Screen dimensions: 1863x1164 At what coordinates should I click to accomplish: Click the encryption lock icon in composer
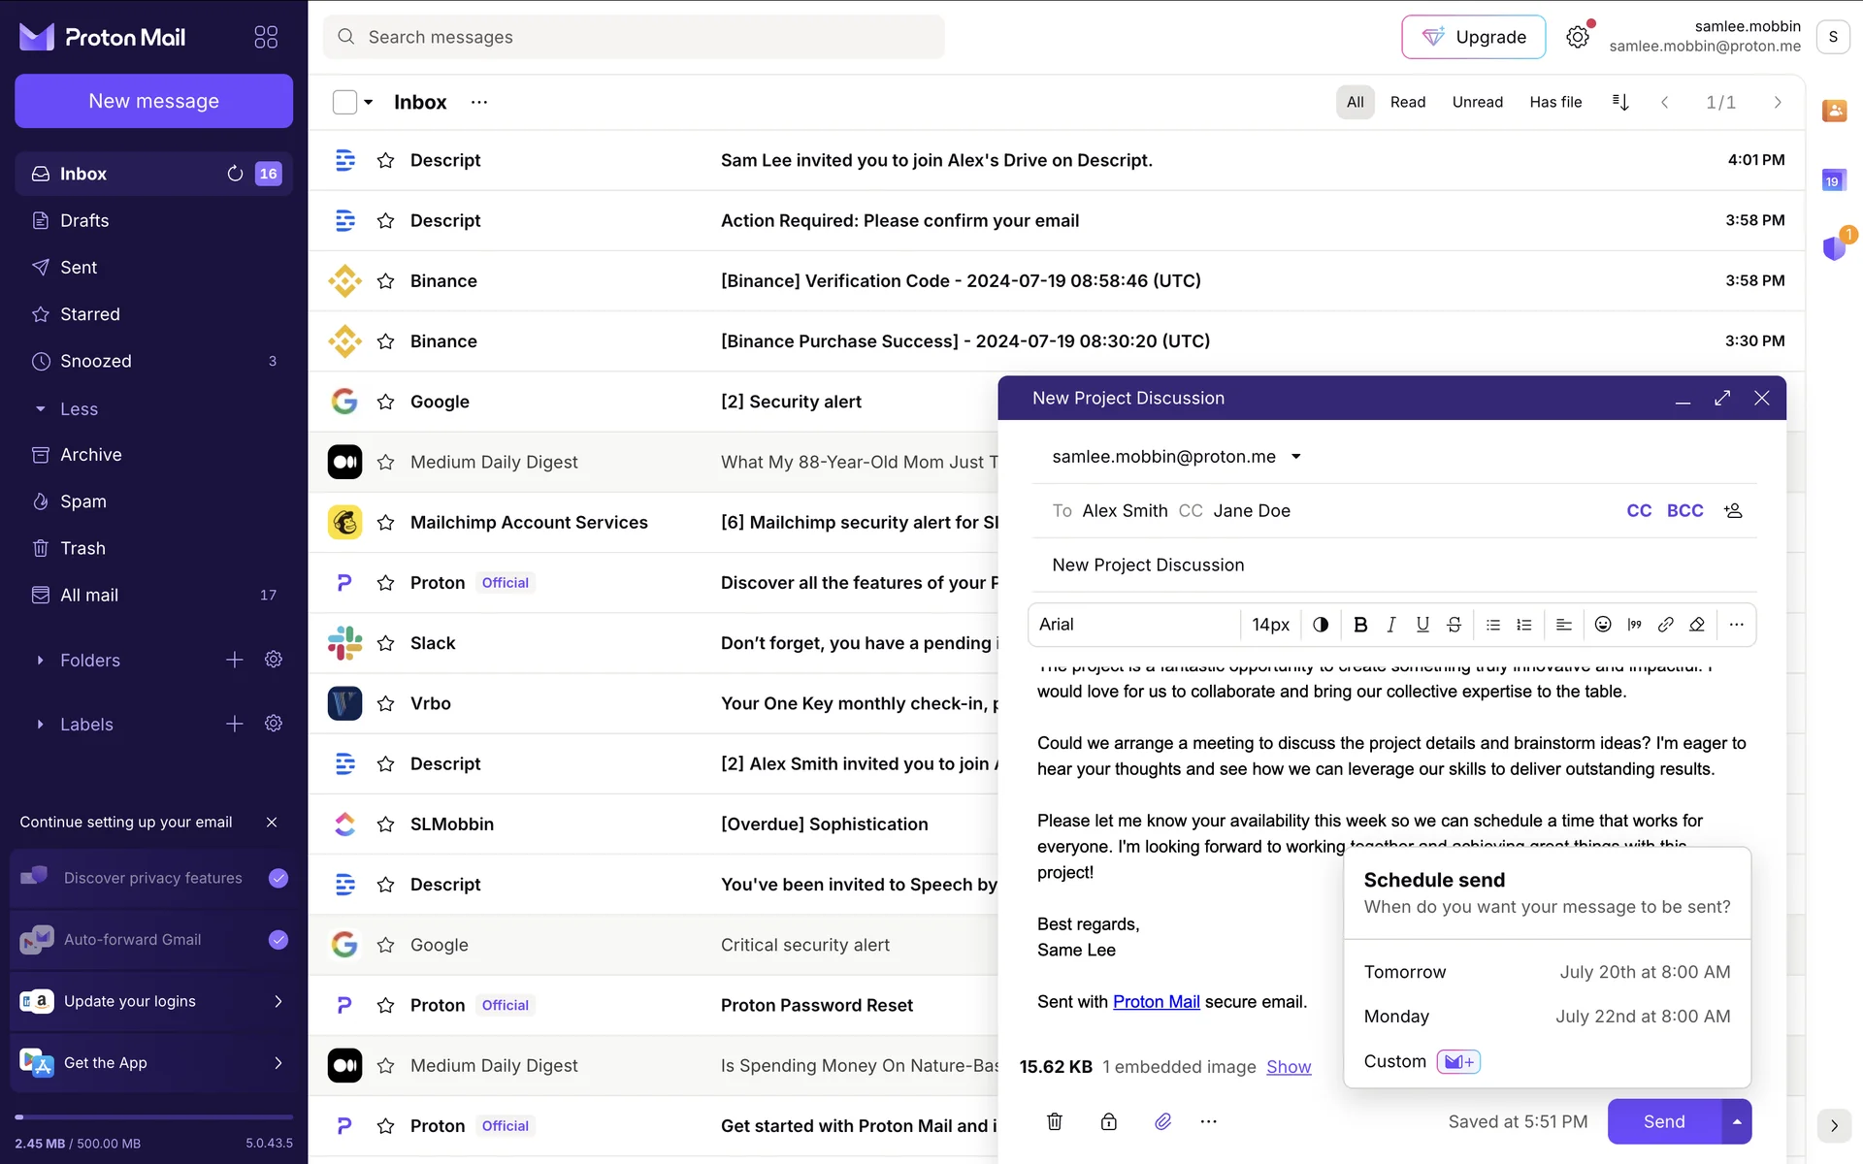coord(1109,1121)
